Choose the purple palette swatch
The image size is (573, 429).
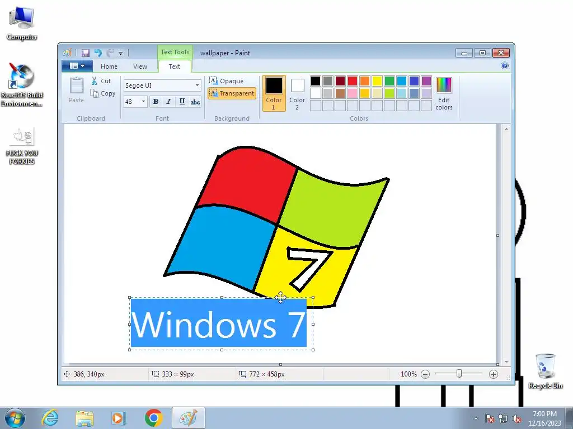[x=426, y=80]
